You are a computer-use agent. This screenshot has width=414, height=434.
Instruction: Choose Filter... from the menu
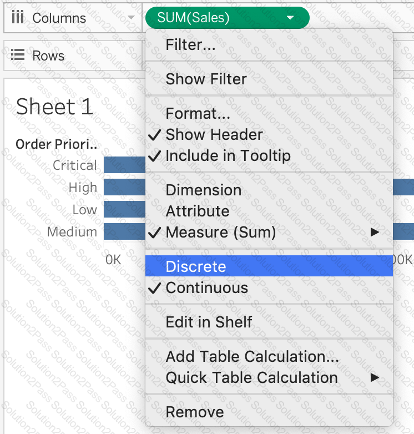[x=190, y=46]
